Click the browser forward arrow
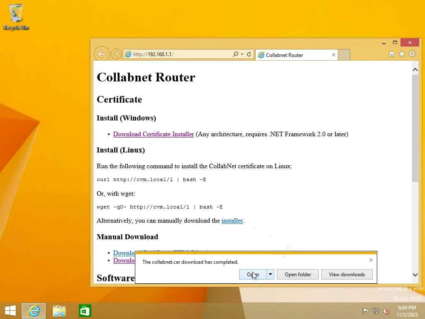The image size is (425, 319). click(116, 54)
